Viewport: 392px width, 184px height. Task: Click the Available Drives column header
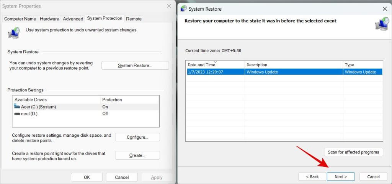pos(56,100)
